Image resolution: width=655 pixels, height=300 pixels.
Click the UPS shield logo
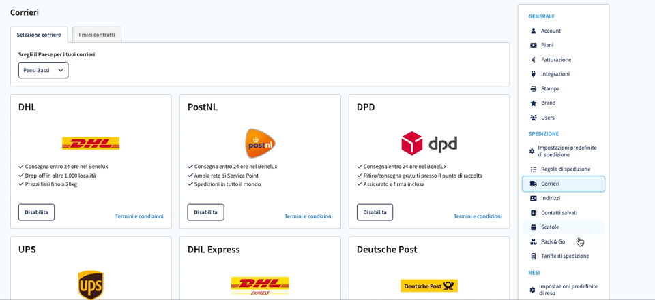coord(91,286)
